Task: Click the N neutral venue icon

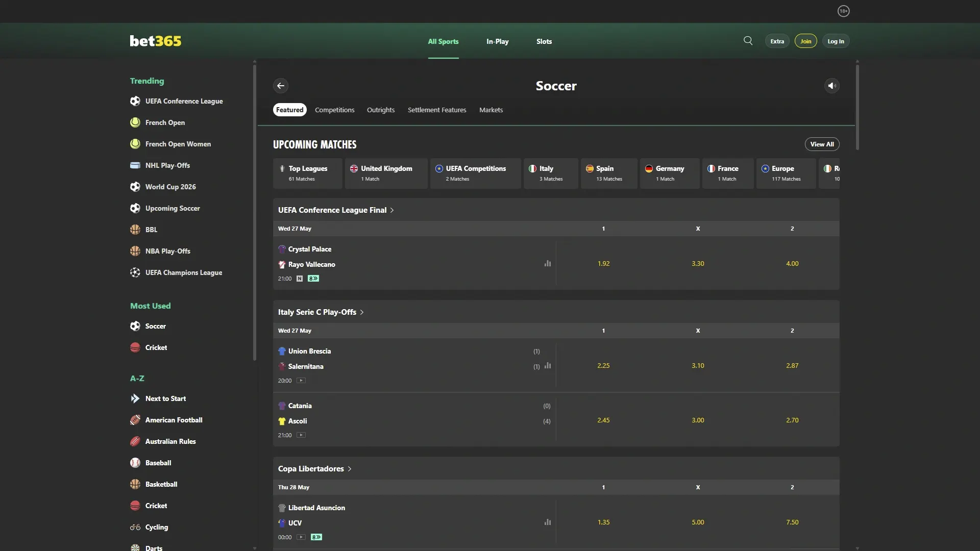Action: click(300, 279)
